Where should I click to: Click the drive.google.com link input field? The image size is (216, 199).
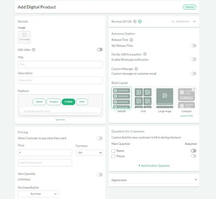coord(60,111)
